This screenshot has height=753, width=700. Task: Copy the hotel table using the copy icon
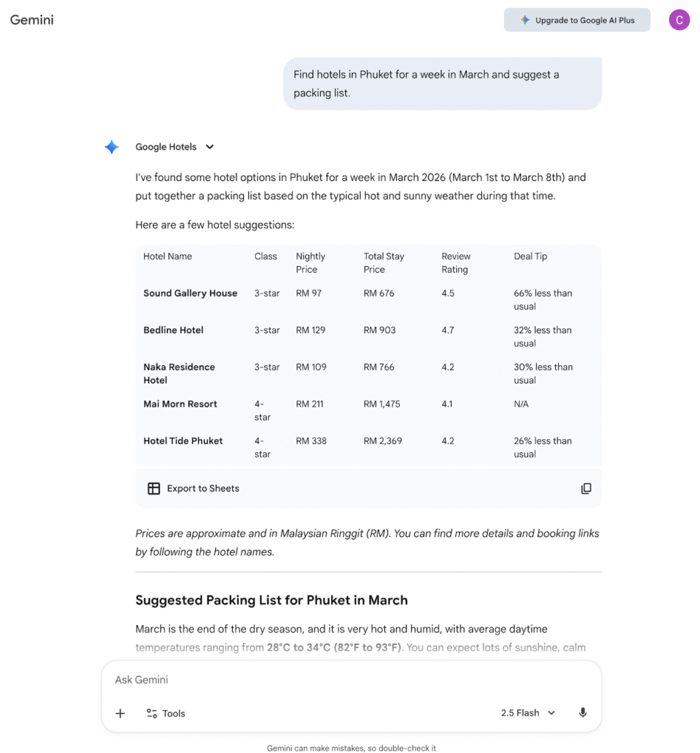tap(586, 488)
